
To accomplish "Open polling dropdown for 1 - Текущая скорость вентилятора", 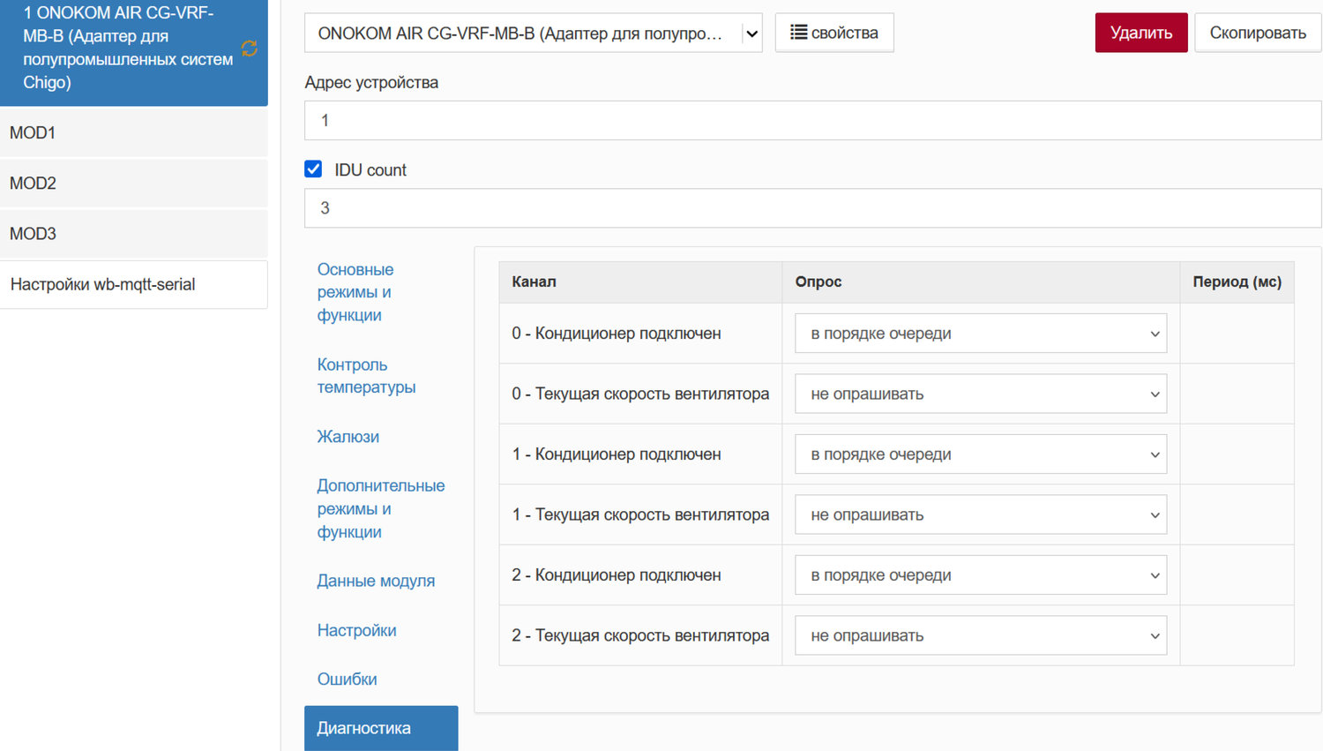I will [980, 515].
